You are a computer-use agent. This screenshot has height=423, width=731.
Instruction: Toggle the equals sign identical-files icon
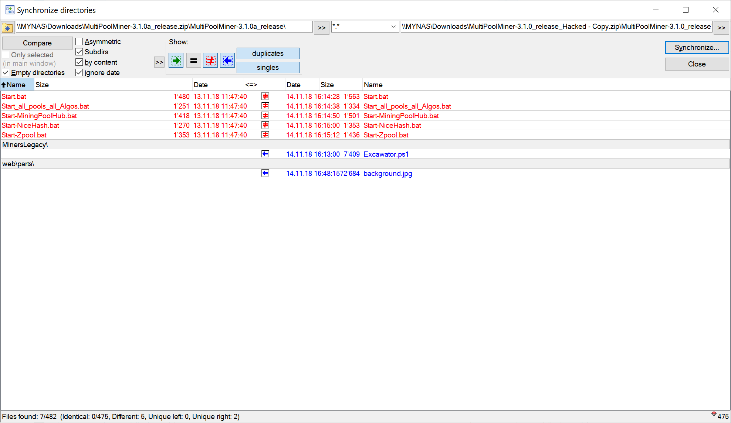pos(193,60)
